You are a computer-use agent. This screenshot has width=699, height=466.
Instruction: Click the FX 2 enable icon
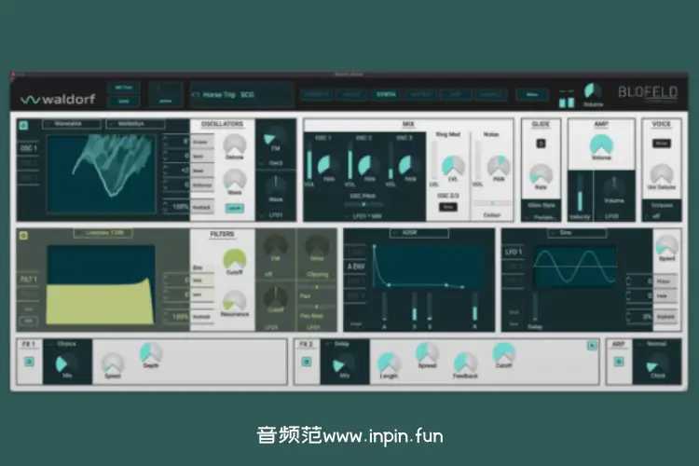(307, 362)
